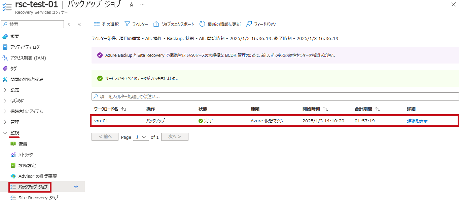460x203 pixels.
Task: Click ジョブのエクスポート in toolbar
Action: pyautogui.click(x=174, y=24)
